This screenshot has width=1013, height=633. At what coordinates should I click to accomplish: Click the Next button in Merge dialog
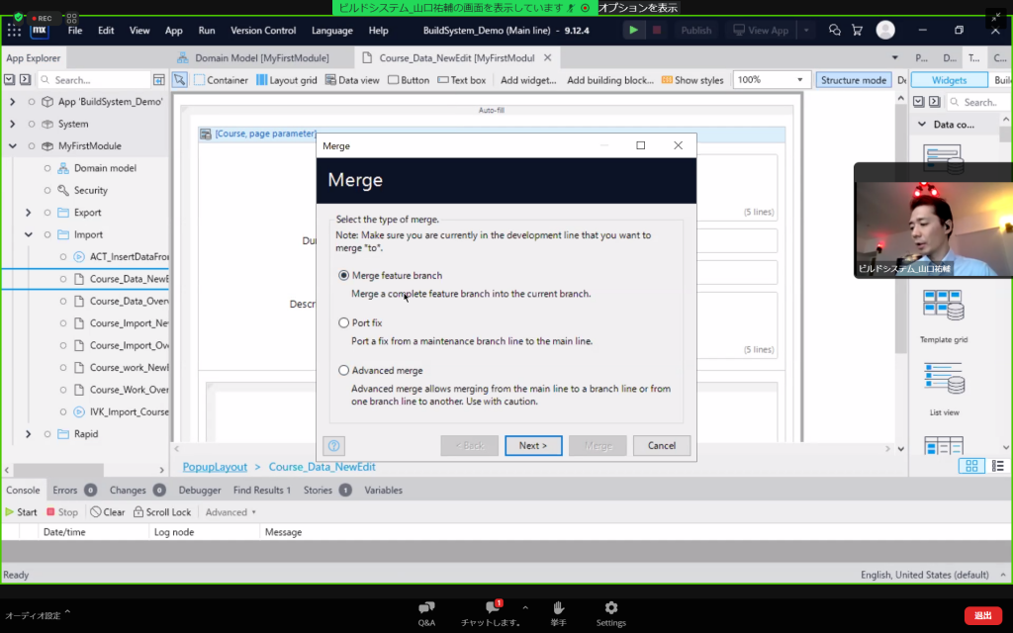(532, 446)
